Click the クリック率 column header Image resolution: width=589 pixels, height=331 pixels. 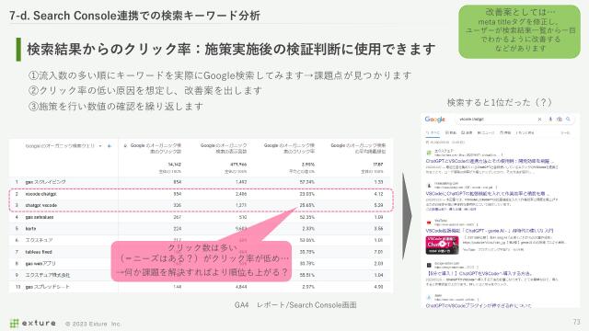point(289,148)
